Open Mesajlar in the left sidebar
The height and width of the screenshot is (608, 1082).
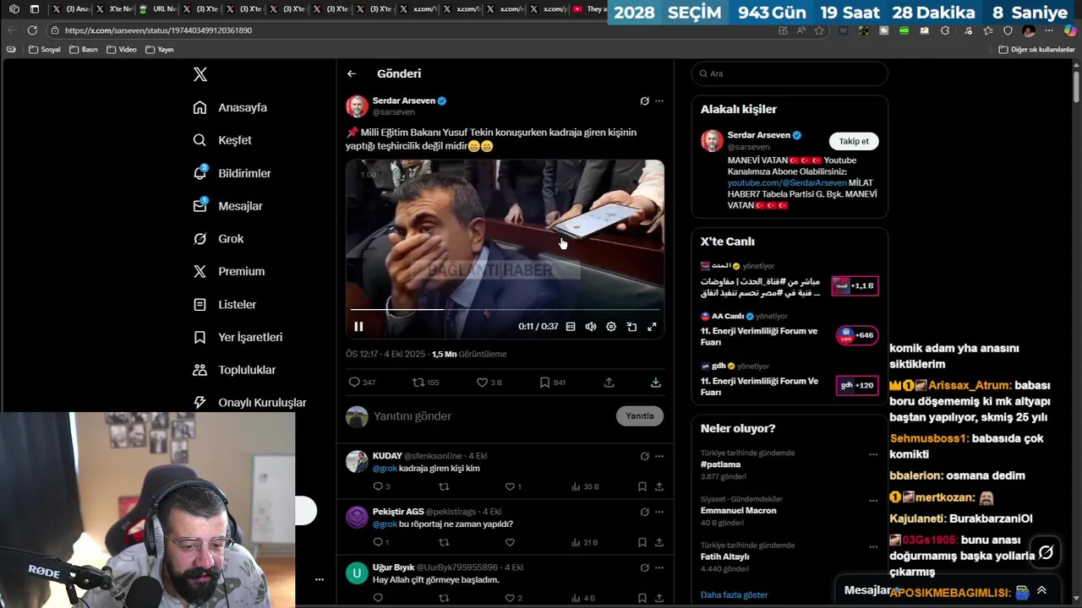[227, 206]
